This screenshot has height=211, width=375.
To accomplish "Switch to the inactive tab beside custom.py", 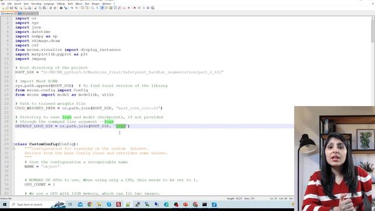I will coord(28,13).
